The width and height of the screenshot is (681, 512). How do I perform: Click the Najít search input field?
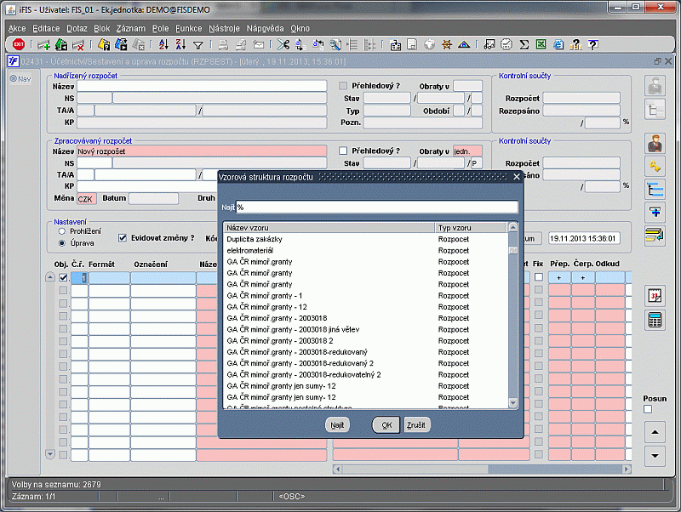[x=376, y=207]
